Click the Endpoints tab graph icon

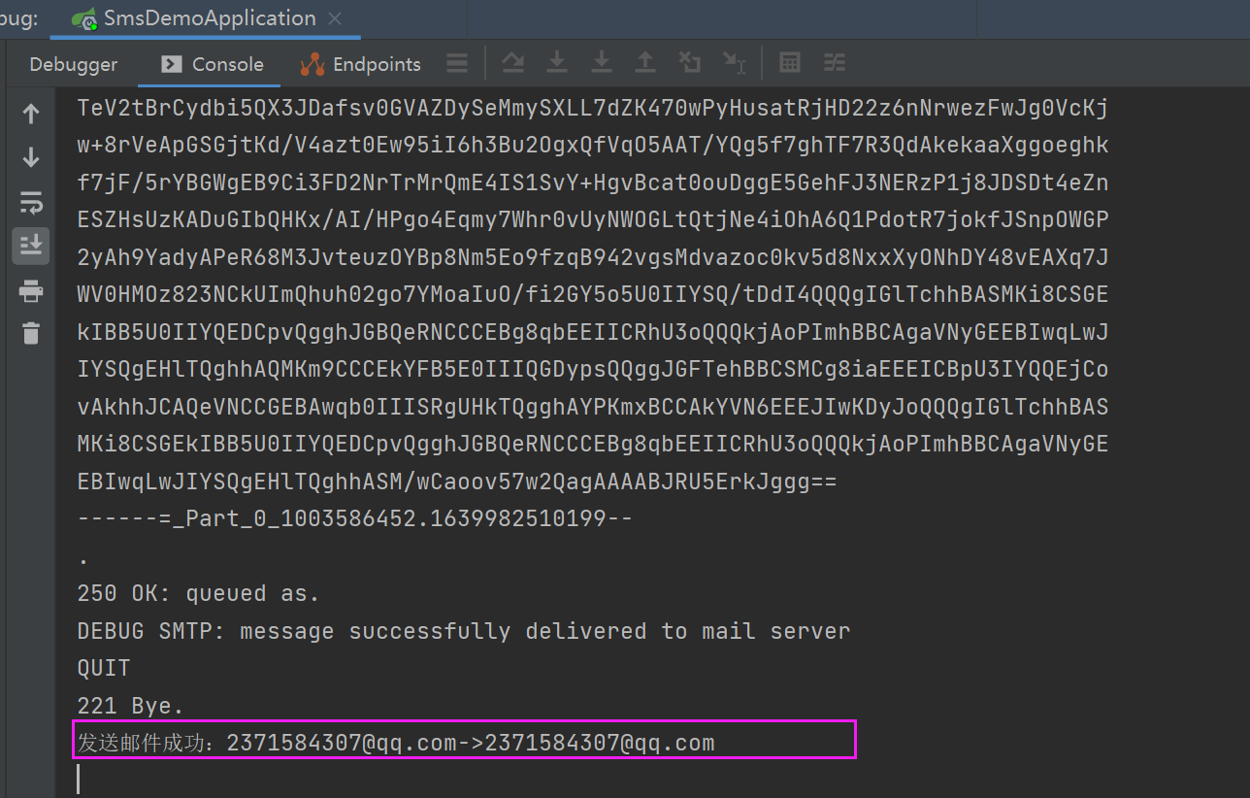[x=312, y=64]
